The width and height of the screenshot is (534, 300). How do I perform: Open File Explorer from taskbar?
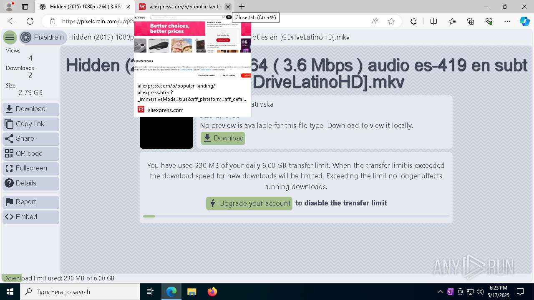[x=191, y=292]
